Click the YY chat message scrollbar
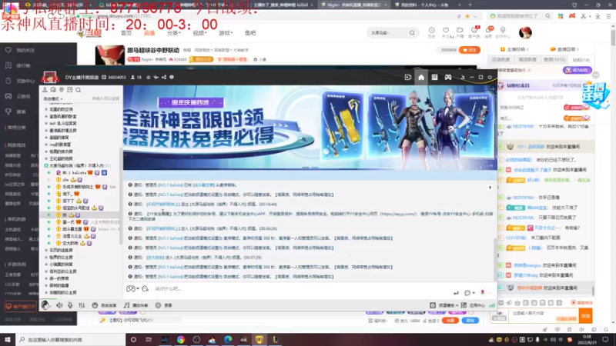The height and width of the screenshot is (346, 616). [x=494, y=259]
